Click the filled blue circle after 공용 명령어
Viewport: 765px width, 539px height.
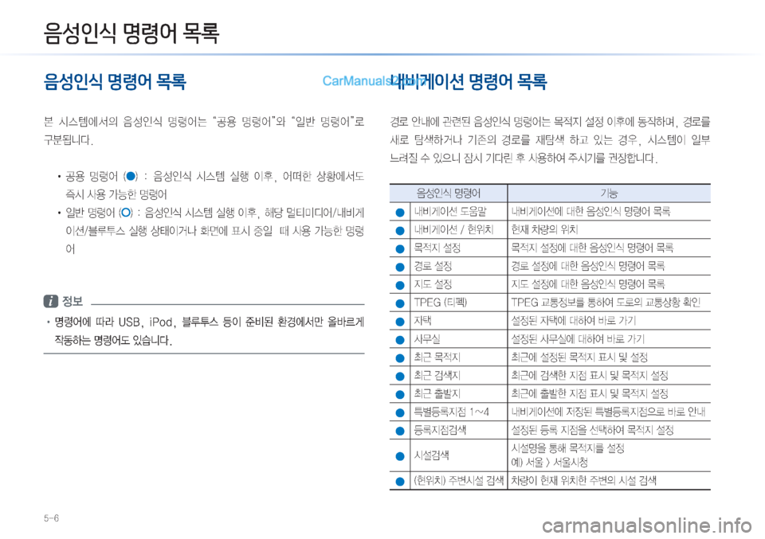131,176
